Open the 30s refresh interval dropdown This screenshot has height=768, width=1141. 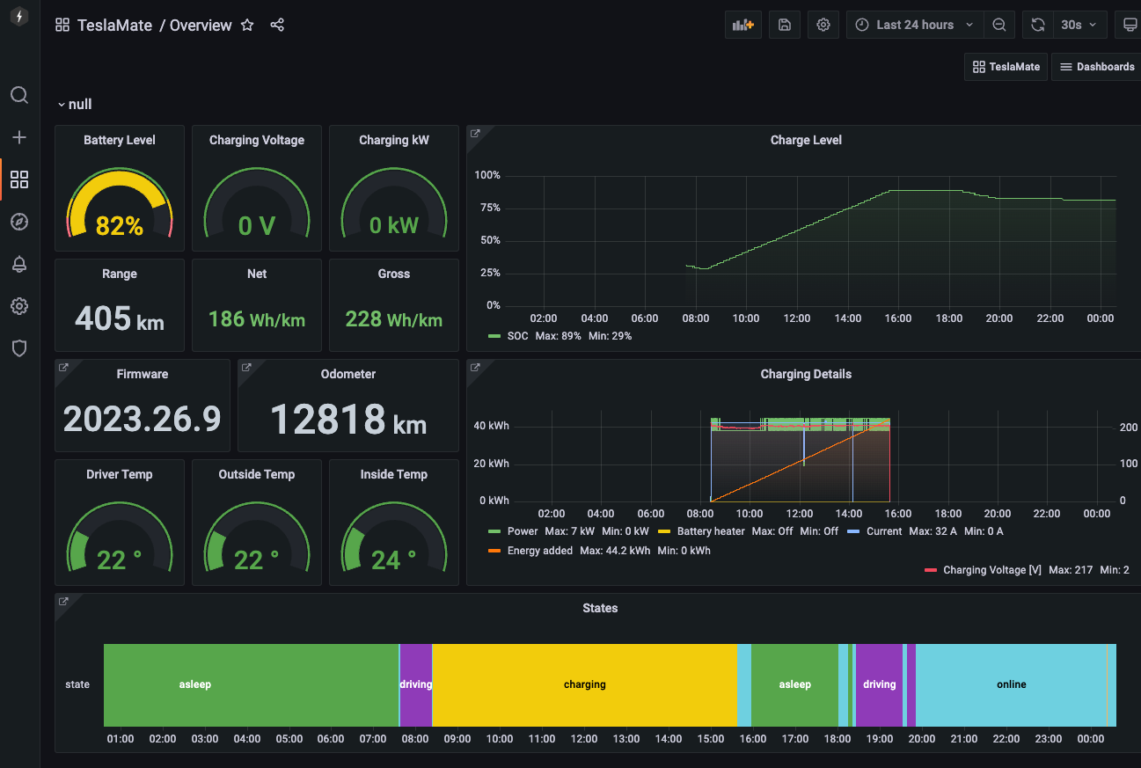coord(1079,25)
